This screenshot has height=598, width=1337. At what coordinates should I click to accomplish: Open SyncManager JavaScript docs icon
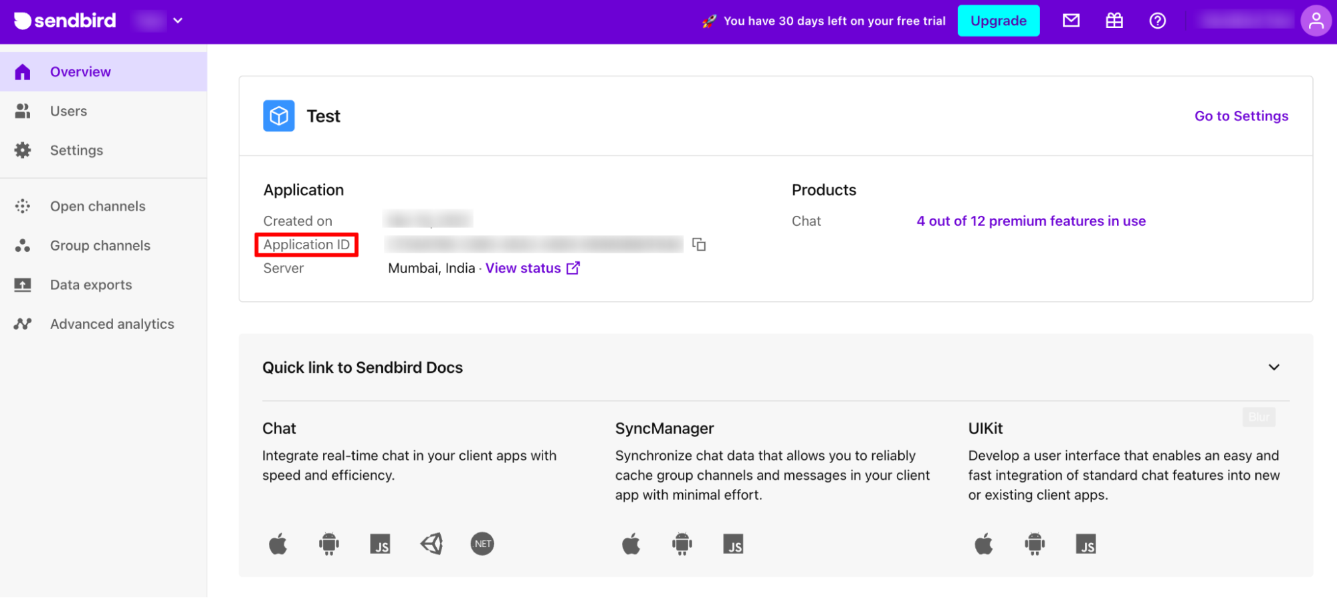[733, 544]
